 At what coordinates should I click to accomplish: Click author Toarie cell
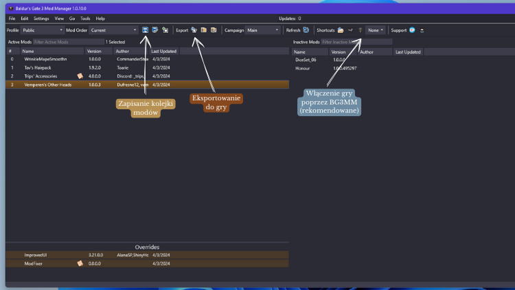(x=122, y=67)
